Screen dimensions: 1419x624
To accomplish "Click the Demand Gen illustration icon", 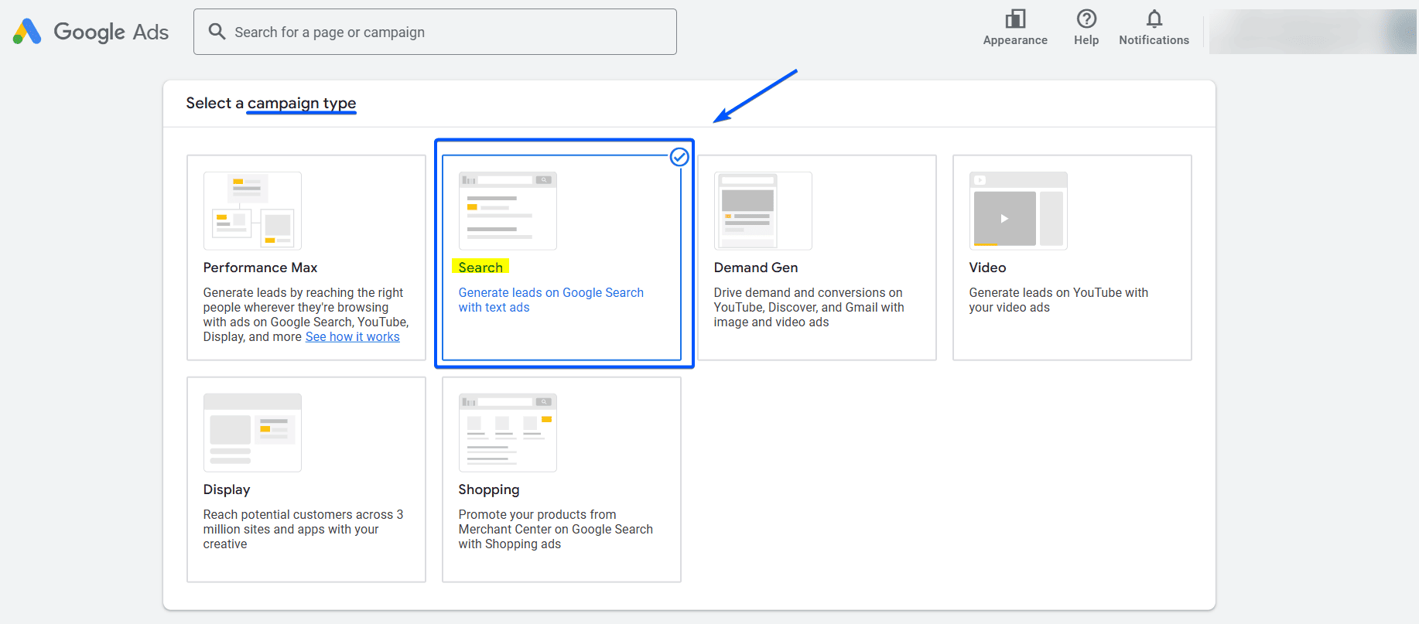I will point(762,211).
